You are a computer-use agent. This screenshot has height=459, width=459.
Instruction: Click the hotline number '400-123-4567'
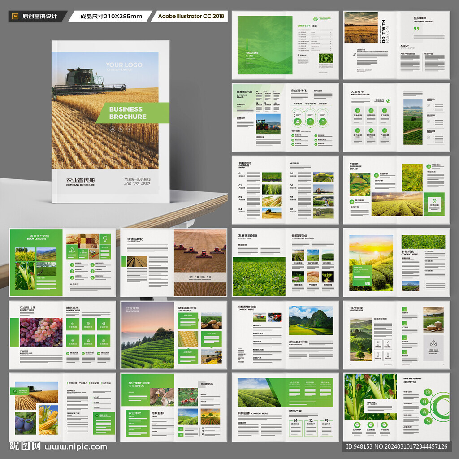(x=137, y=184)
